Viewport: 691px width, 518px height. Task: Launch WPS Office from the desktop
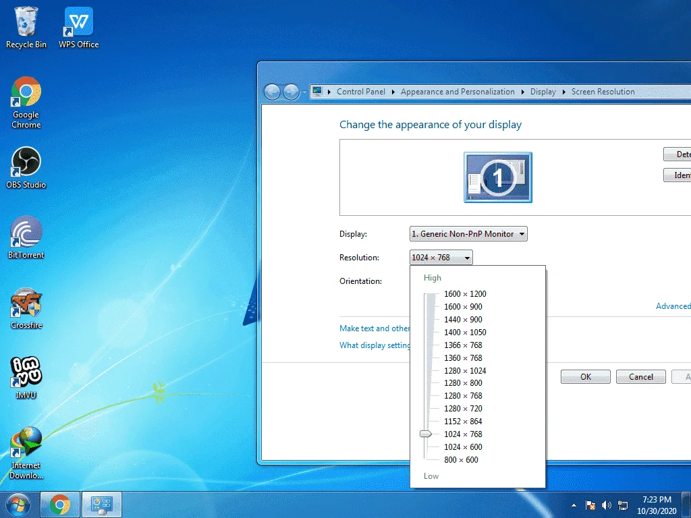click(78, 27)
